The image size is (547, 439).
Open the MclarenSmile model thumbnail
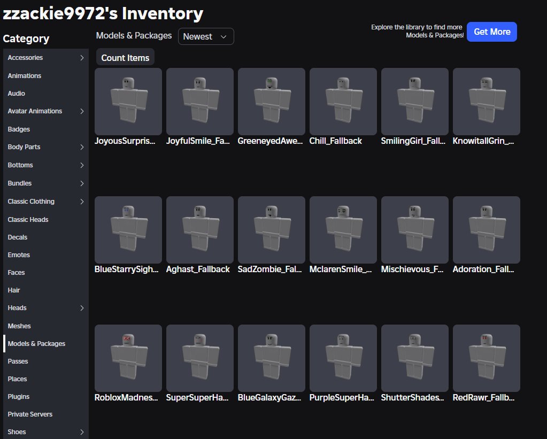[x=343, y=230]
